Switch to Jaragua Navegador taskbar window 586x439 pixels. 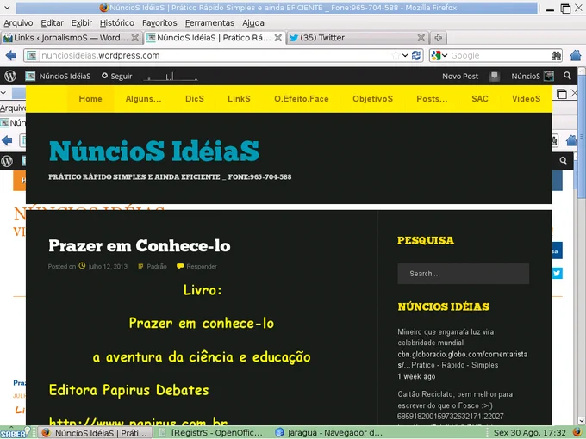[x=329, y=433]
